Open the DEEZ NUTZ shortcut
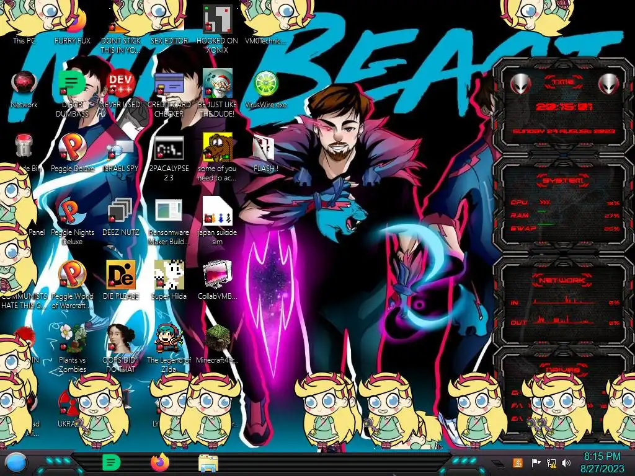Image resolution: width=635 pixels, height=476 pixels. [121, 218]
